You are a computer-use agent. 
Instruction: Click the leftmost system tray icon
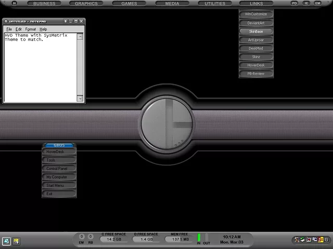pyautogui.click(x=296, y=240)
